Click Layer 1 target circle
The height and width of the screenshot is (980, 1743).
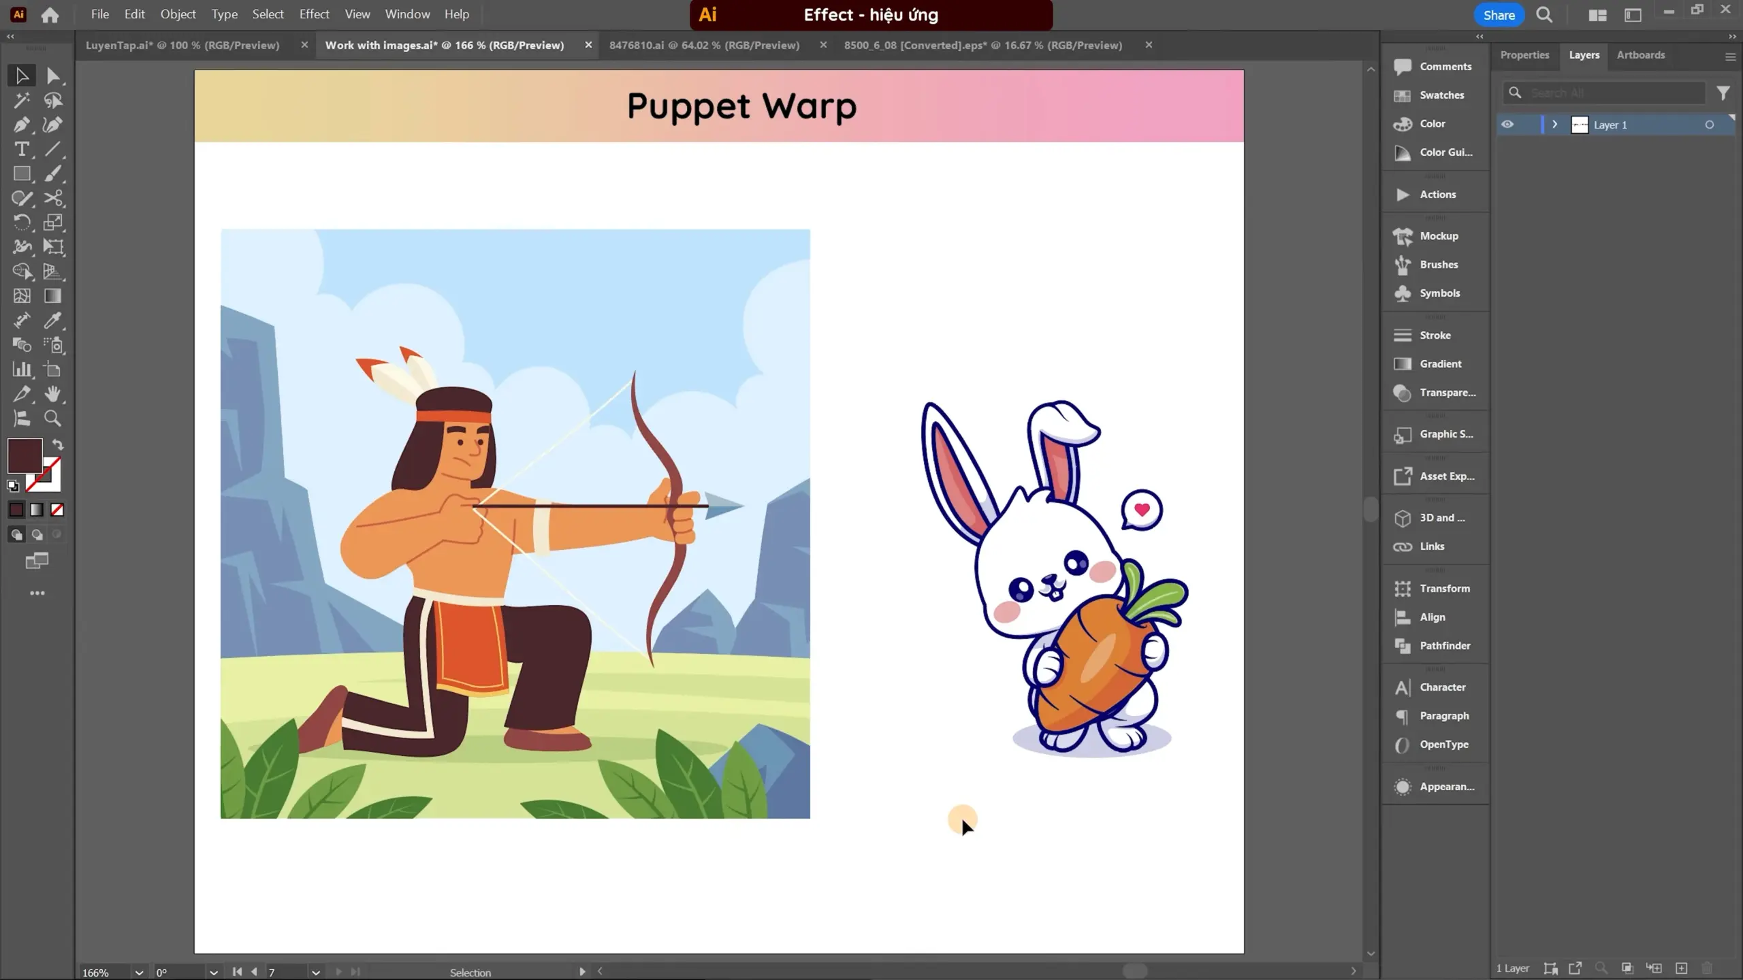[x=1709, y=125]
